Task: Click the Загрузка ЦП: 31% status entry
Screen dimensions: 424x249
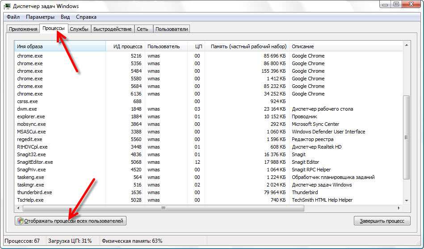Action: click(70, 241)
